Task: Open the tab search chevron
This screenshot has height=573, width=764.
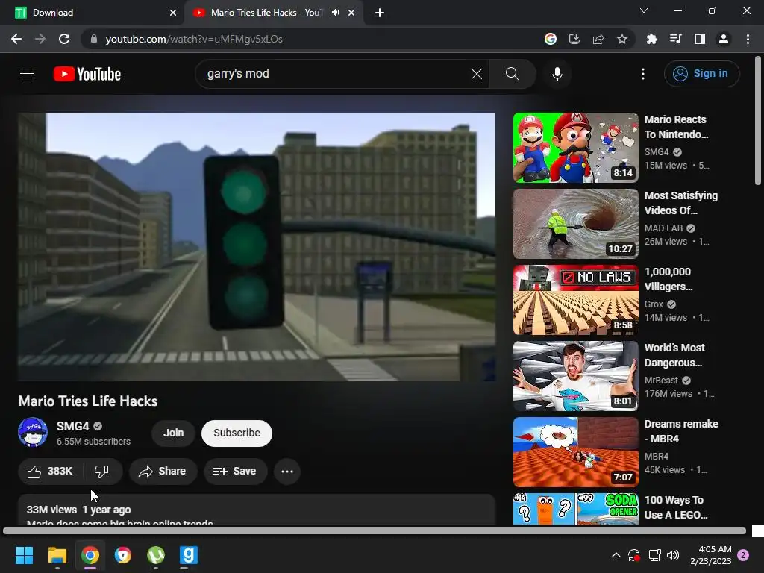Action: tap(644, 10)
